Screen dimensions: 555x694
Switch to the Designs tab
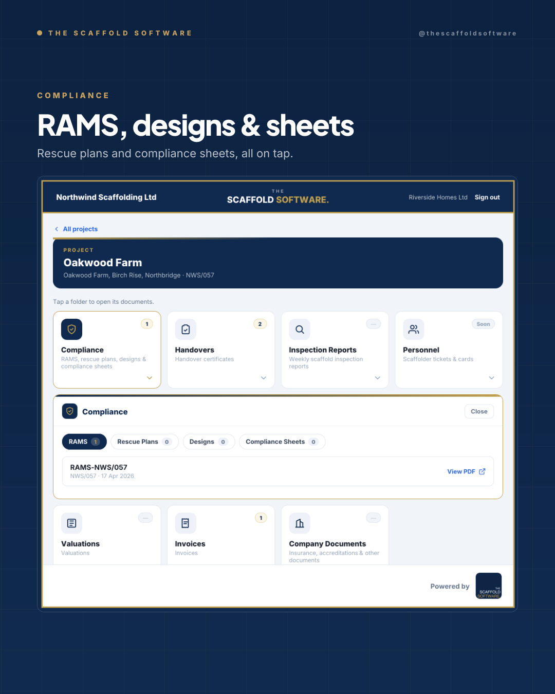pos(209,442)
